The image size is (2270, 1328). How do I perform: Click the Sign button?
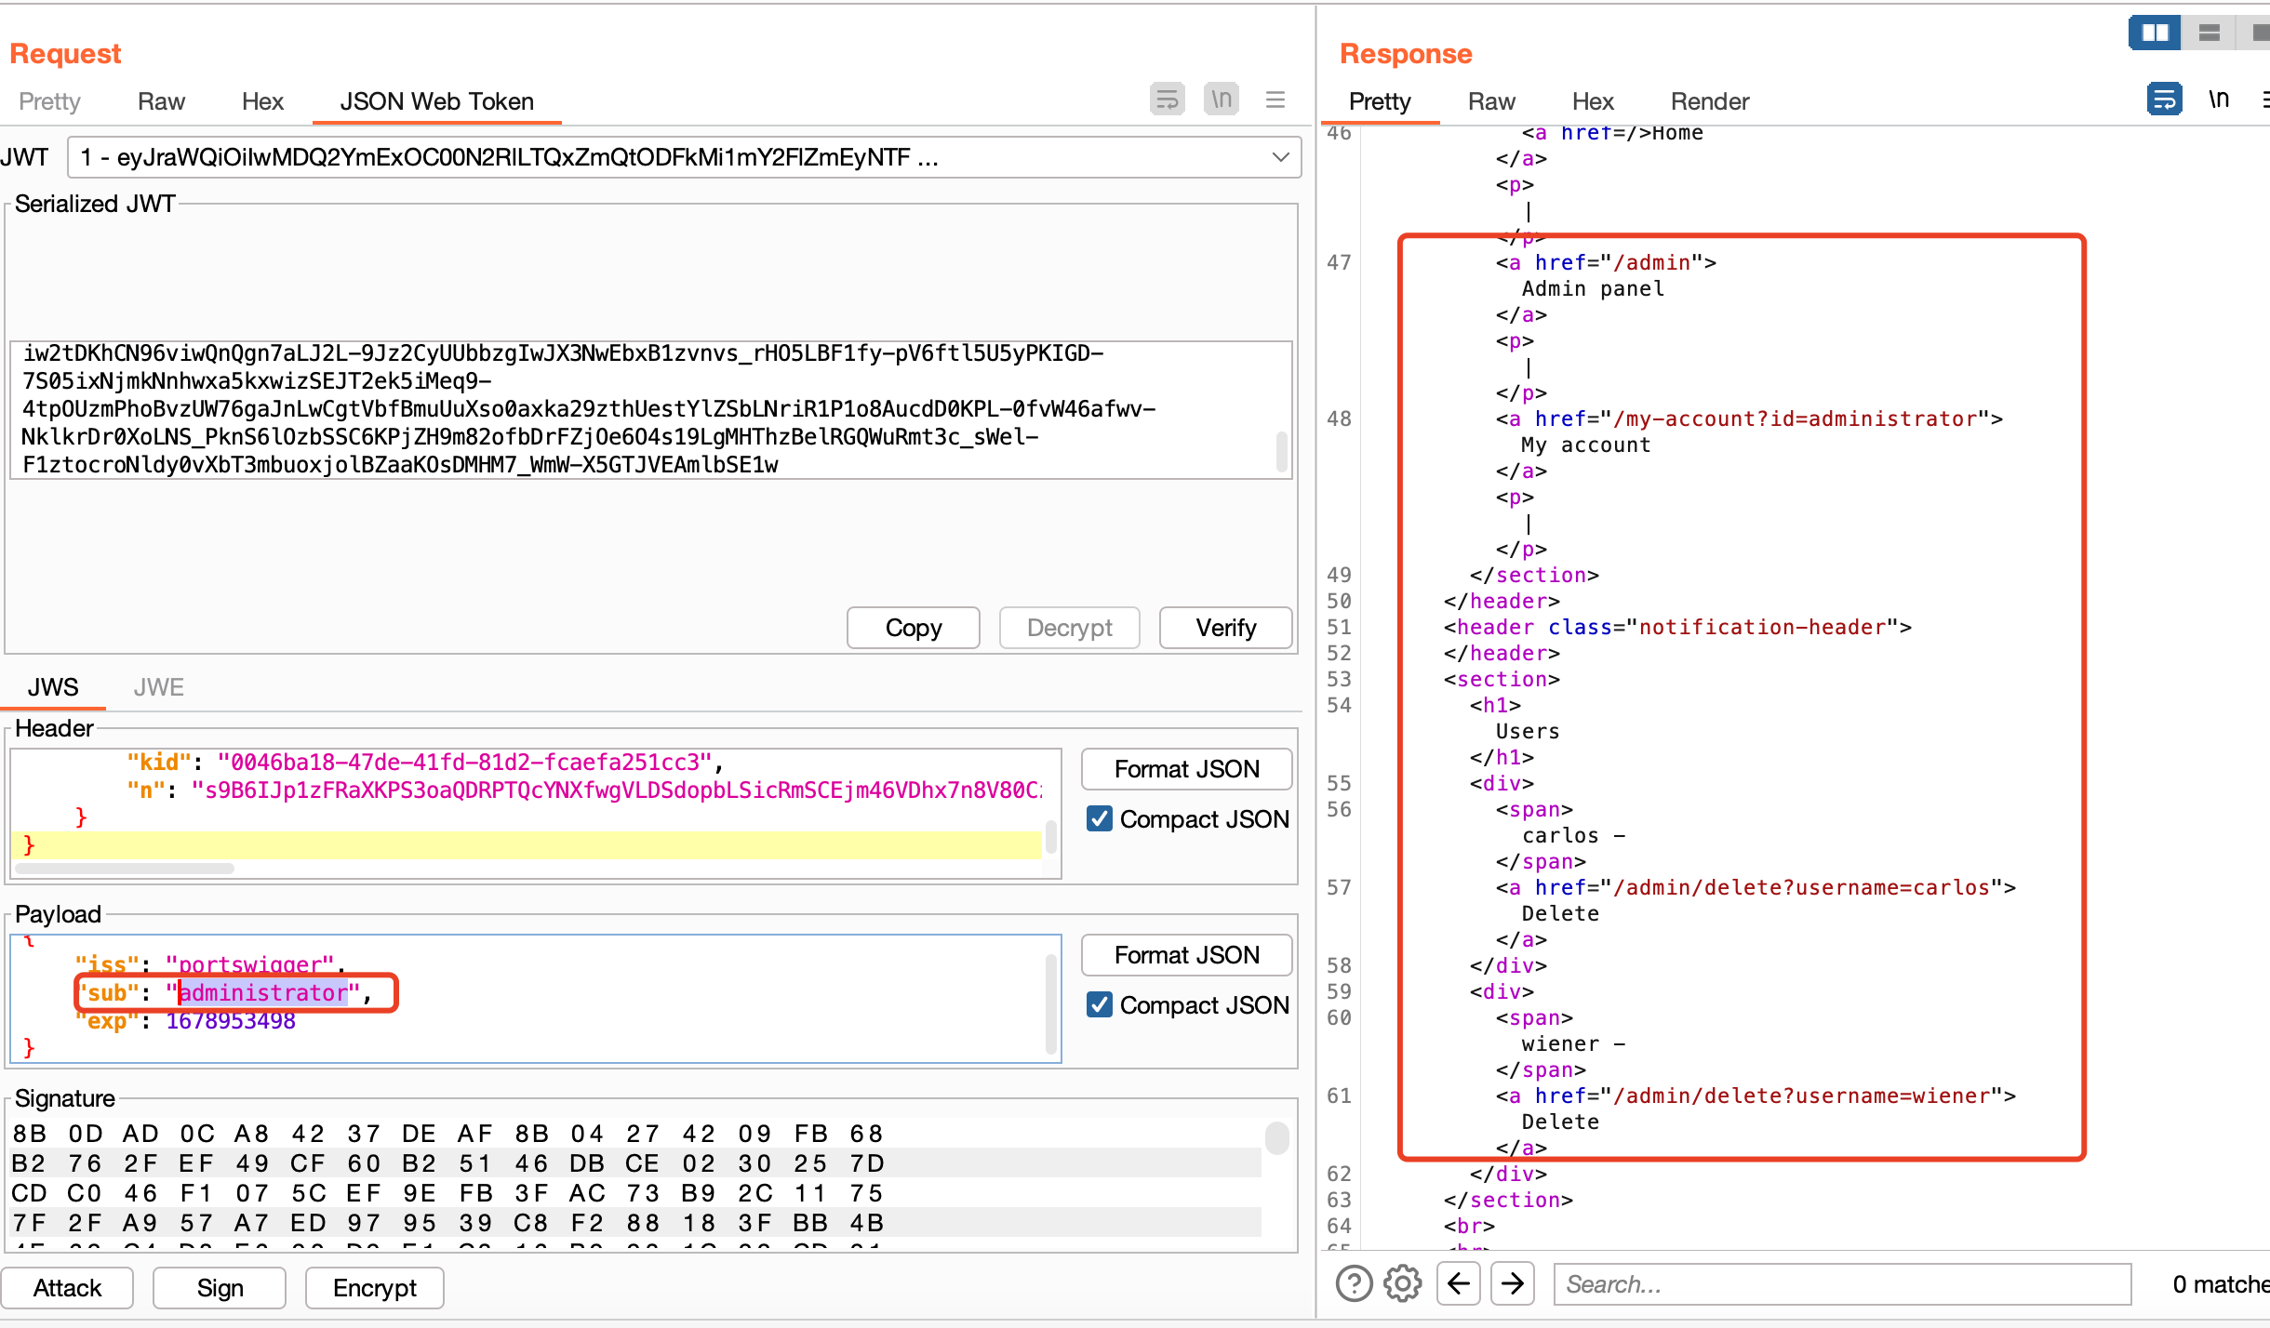click(220, 1288)
